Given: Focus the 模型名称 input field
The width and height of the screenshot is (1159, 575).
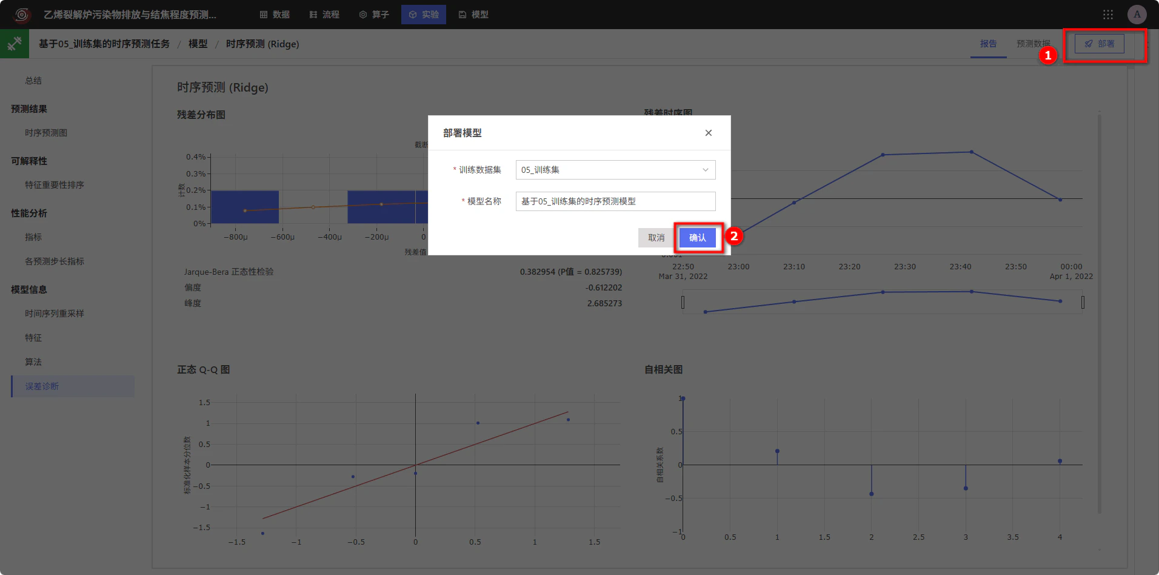Looking at the screenshot, I should [x=616, y=201].
